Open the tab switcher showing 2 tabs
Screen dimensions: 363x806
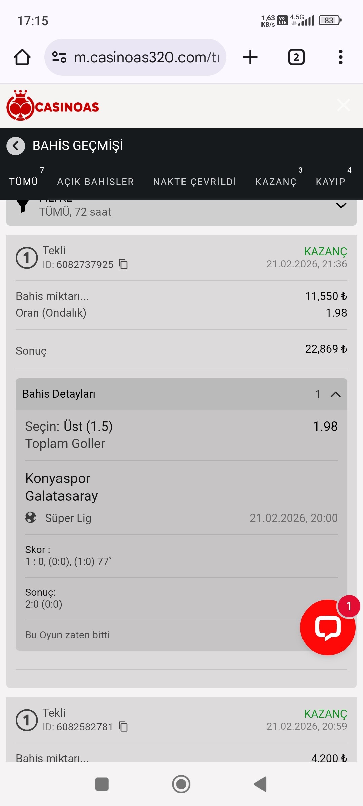coord(296,57)
